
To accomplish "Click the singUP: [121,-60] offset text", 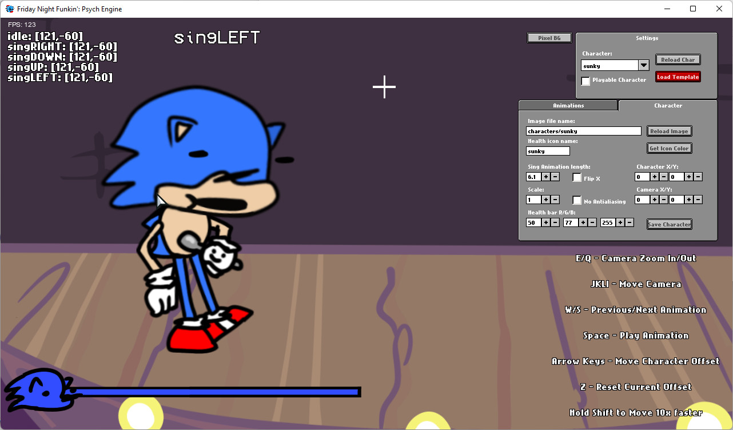I will (x=53, y=67).
